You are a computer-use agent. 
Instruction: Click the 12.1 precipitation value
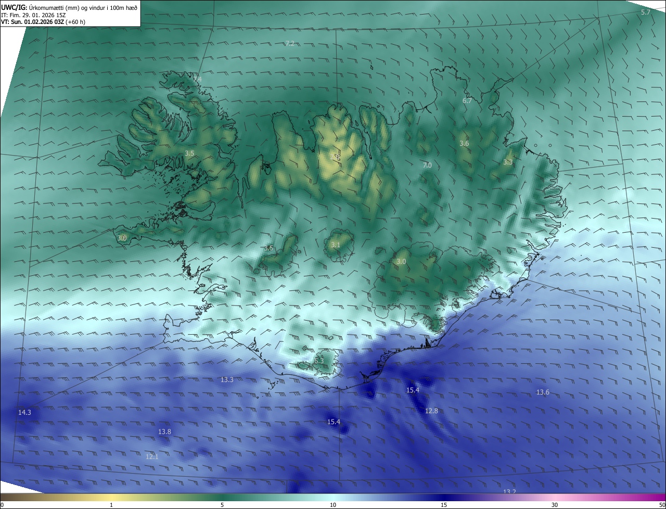click(152, 456)
